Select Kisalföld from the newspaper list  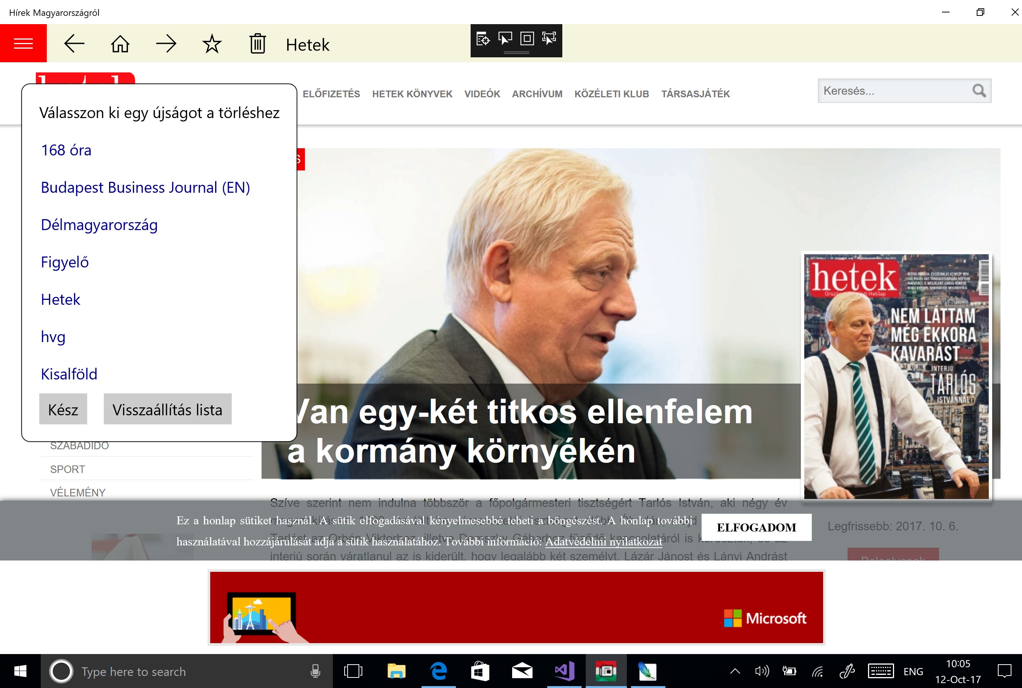click(x=69, y=374)
